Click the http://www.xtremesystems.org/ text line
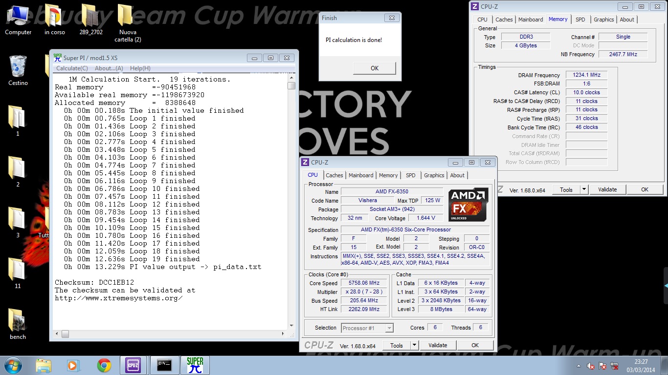Screen dimensions: 668x375 (x=119, y=298)
